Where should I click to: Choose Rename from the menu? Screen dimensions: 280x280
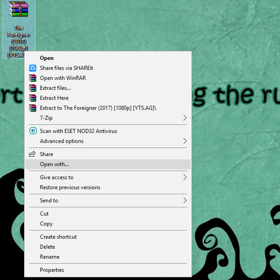[108, 257]
